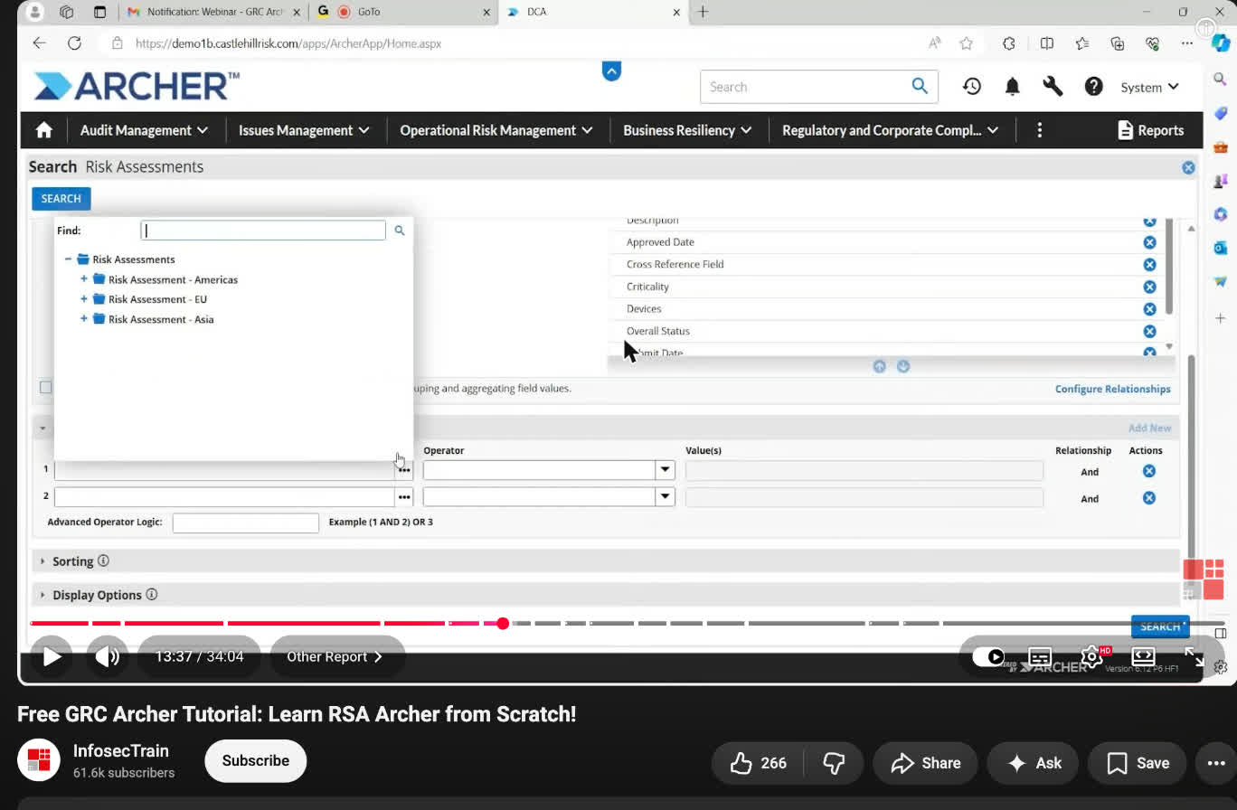The height and width of the screenshot is (810, 1237).
Task: Subscribe to the InfosecTrain channel
Action: (256, 761)
